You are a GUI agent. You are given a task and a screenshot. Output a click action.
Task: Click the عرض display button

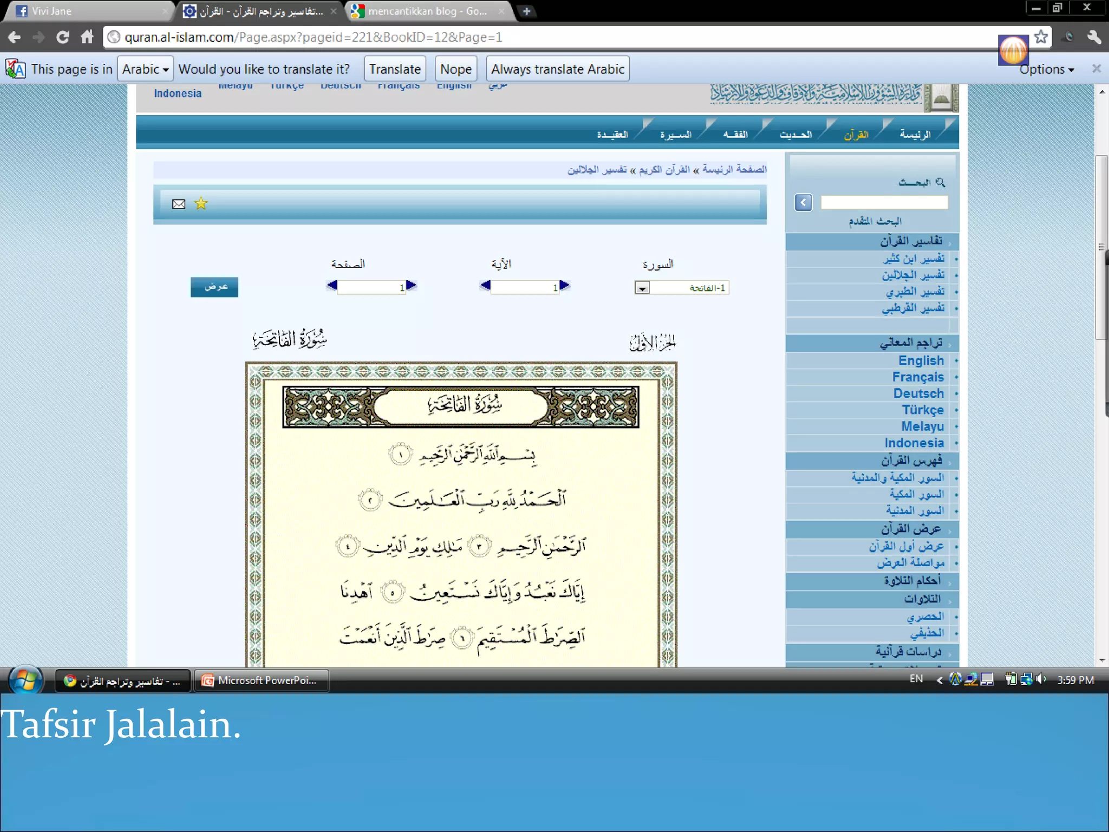[214, 287]
